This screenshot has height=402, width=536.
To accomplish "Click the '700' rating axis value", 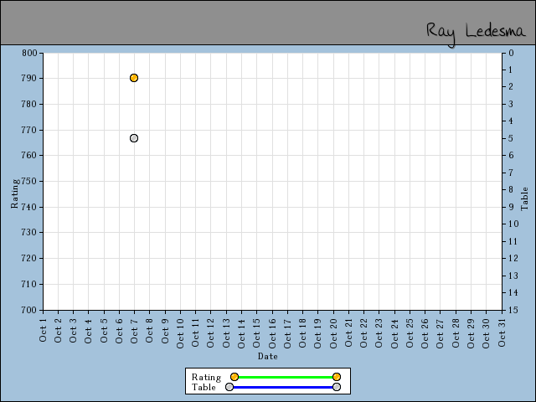I will [x=29, y=310].
